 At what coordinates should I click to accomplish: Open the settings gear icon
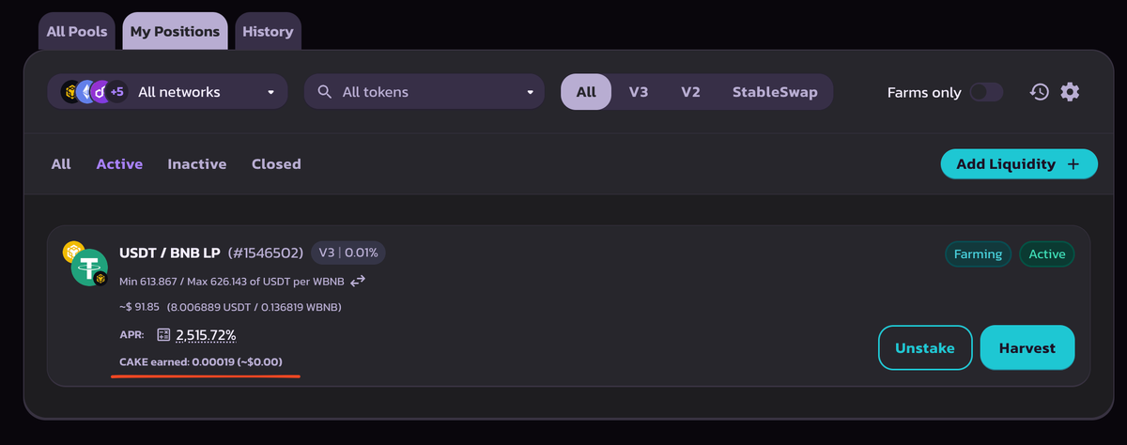coord(1070,92)
